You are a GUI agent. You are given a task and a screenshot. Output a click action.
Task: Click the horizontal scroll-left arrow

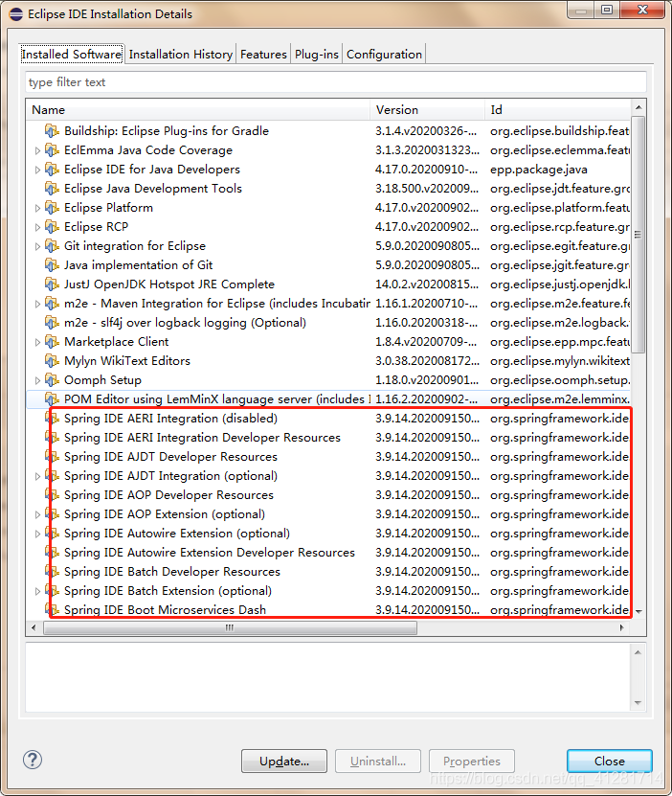(34, 628)
